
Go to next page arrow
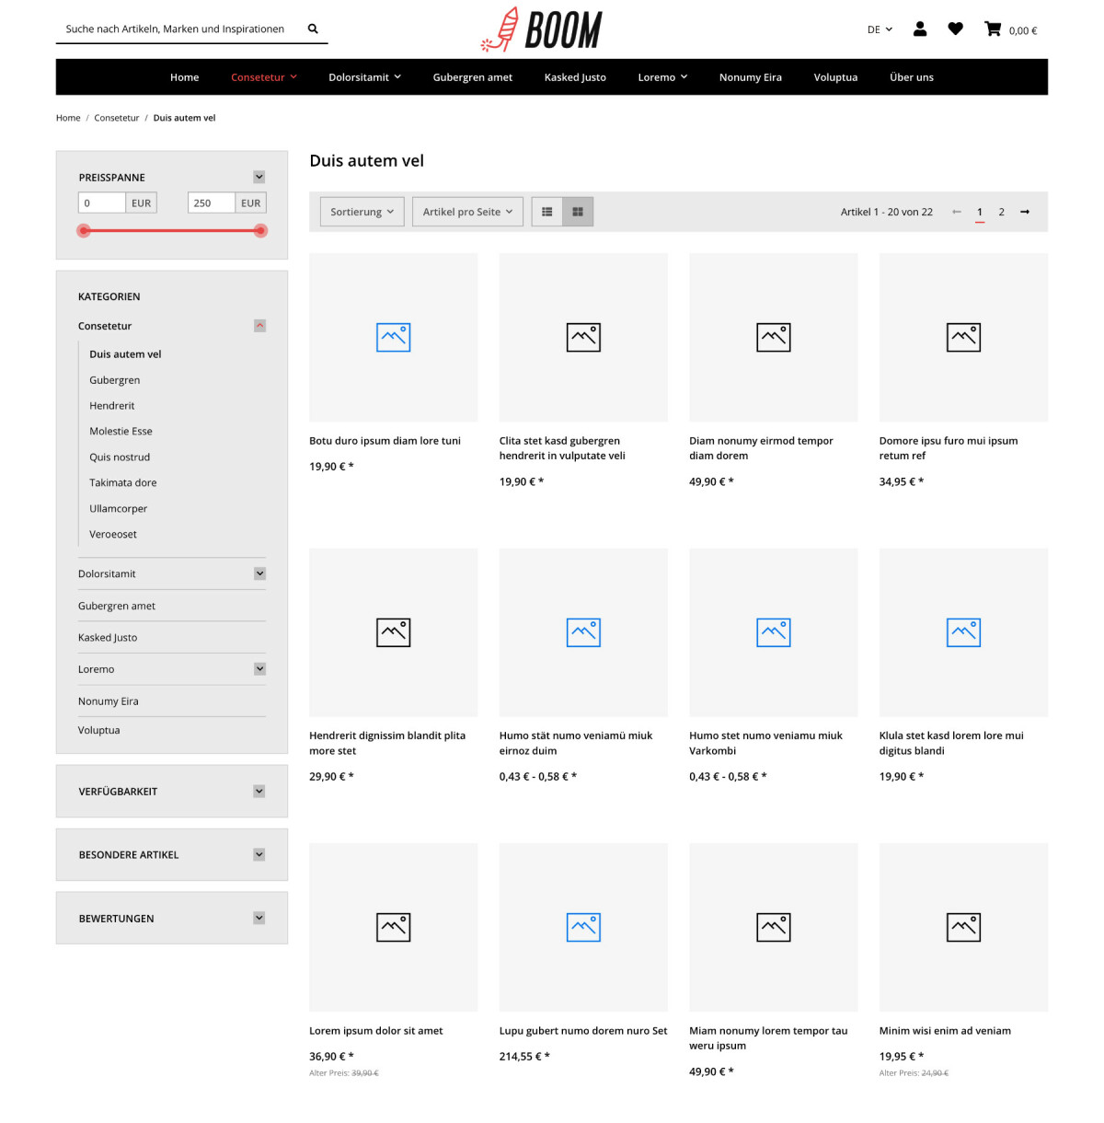[1025, 212]
